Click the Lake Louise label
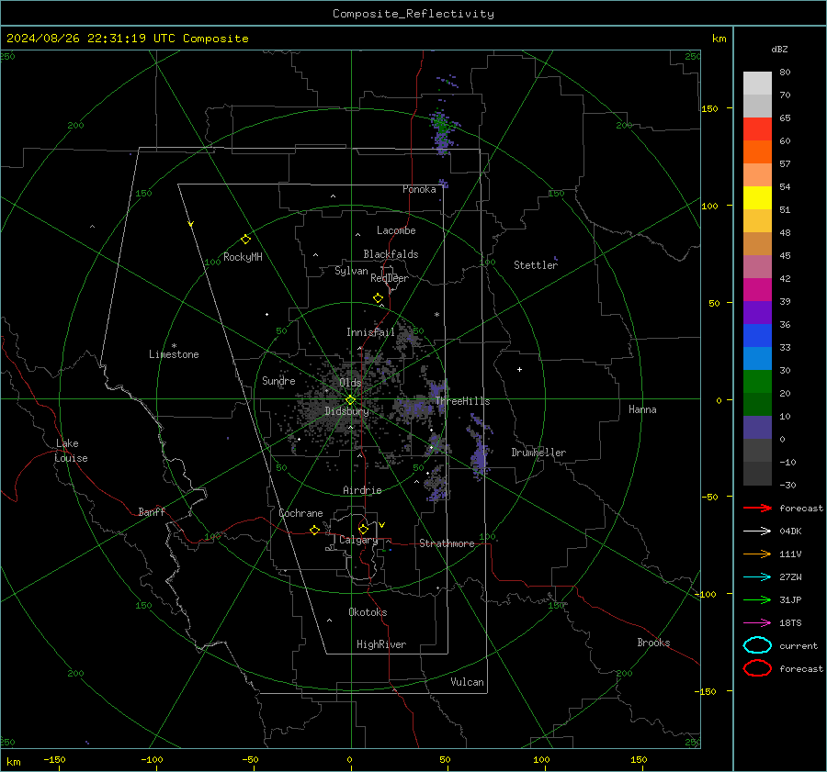This screenshot has width=827, height=772. click(71, 451)
